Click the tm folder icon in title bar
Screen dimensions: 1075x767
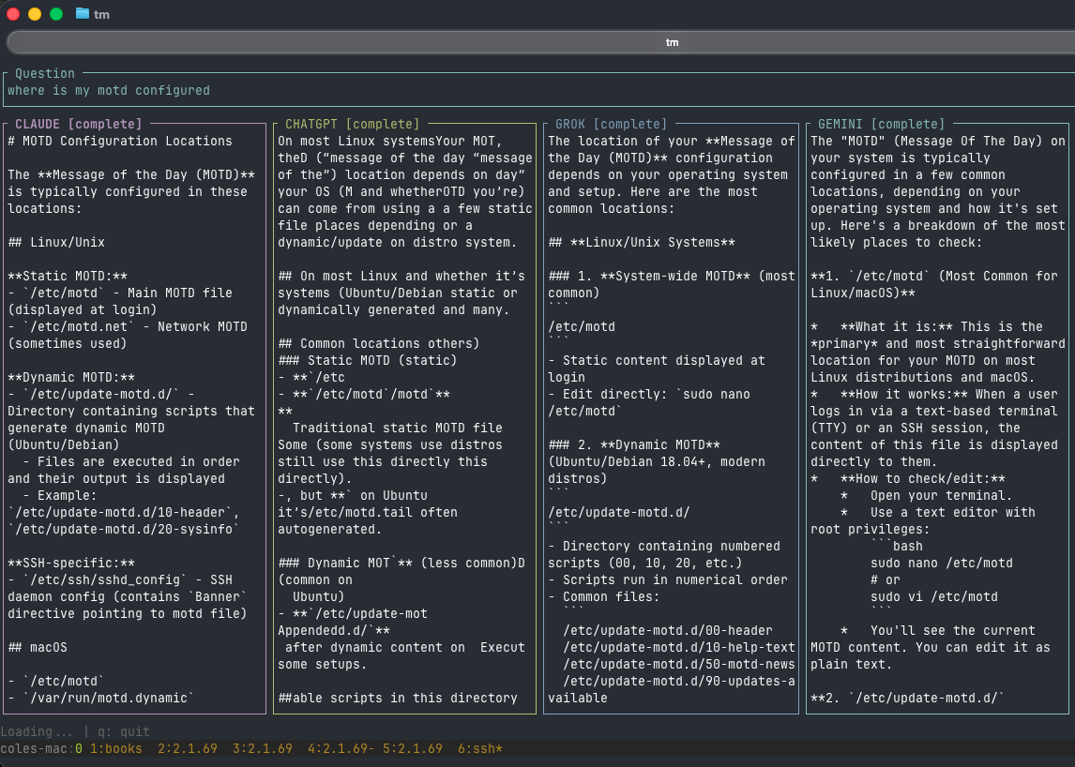pos(82,15)
